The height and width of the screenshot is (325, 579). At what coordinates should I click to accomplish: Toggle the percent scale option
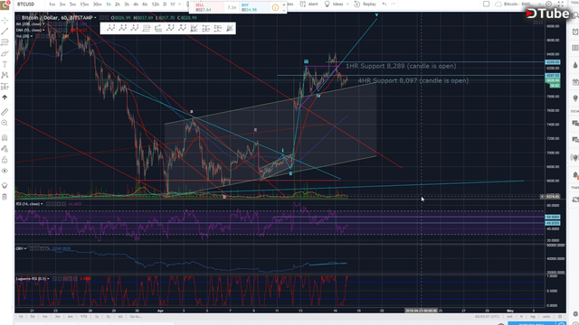(x=521, y=317)
